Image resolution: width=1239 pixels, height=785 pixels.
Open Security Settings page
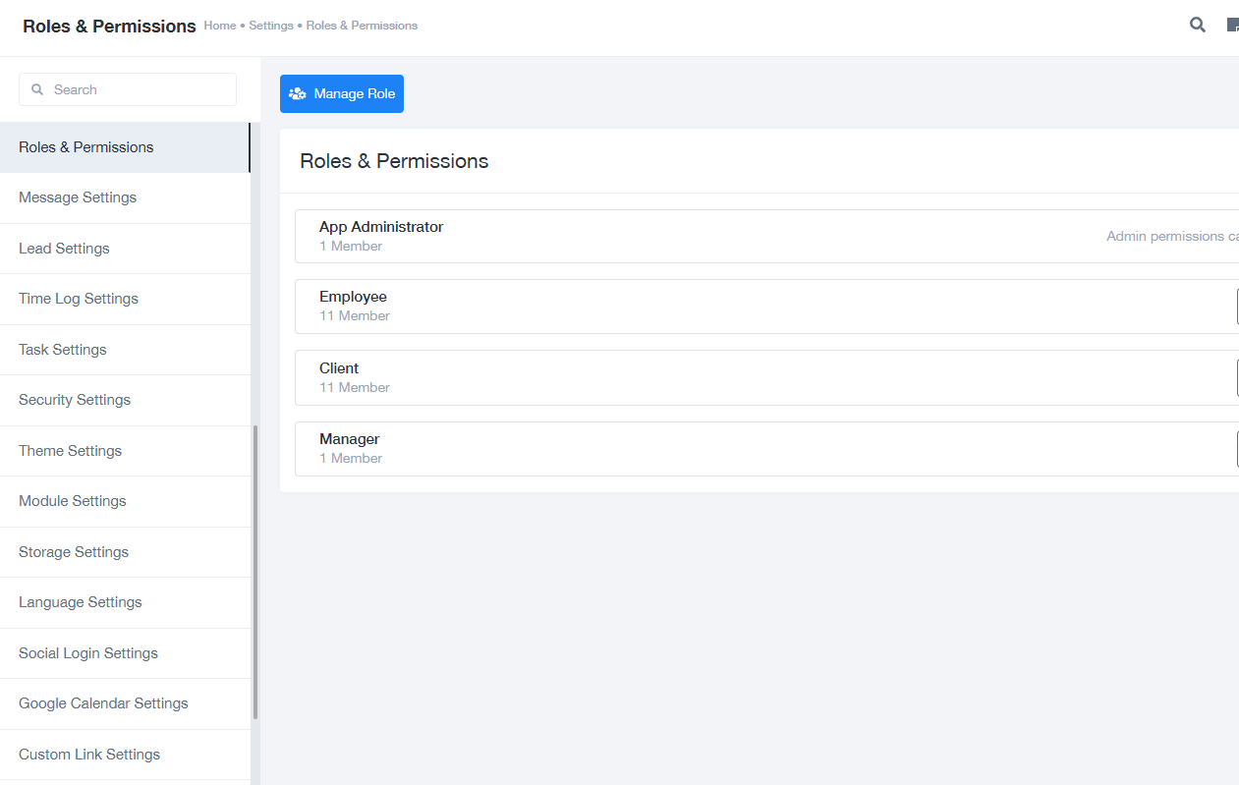75,400
